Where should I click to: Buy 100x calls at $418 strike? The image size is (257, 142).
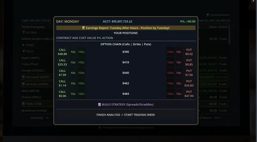(x=81, y=62)
